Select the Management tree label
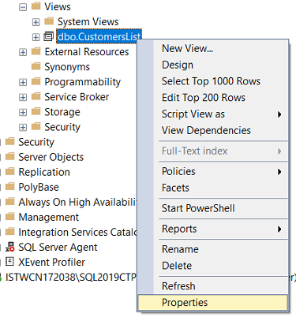 49,218
